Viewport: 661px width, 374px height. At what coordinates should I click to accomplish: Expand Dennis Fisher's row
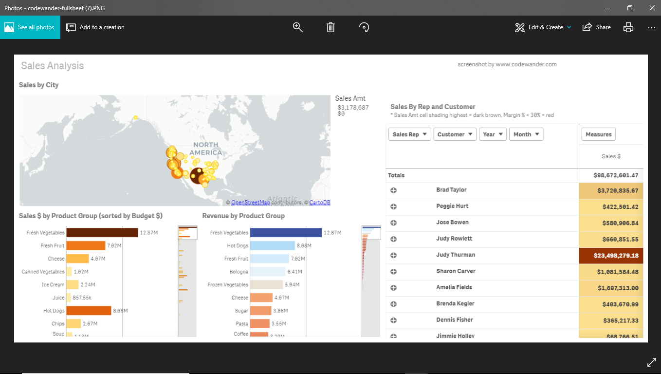tap(393, 320)
